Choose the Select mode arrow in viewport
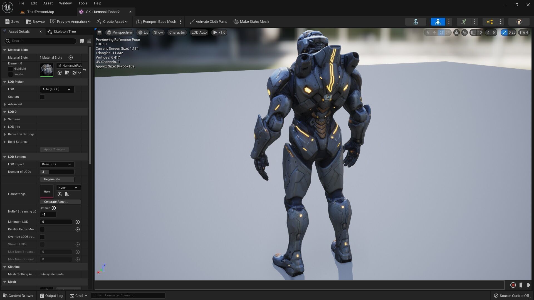This screenshot has width=534, height=300. tap(428, 32)
